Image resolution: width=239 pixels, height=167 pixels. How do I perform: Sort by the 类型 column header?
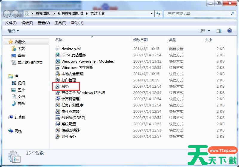coord(173,40)
